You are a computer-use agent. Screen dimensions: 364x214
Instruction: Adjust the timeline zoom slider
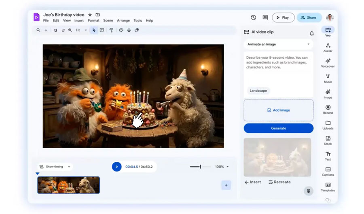200,167
